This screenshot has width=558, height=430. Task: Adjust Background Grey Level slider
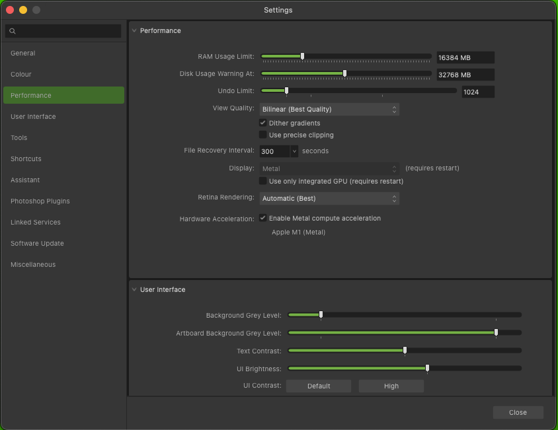[321, 315]
